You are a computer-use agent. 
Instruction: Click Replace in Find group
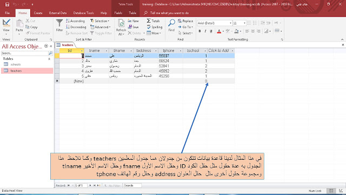tap(185, 21)
